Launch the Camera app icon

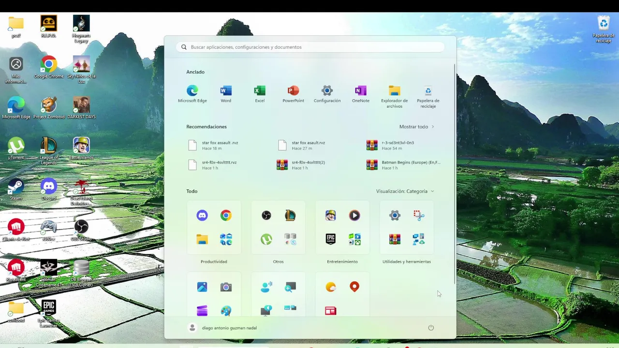tap(226, 287)
